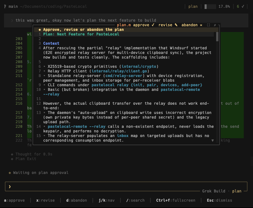Click the plan label beside Grok Build
This screenshot has height=208, width=253.
pyautogui.click(x=237, y=191)
